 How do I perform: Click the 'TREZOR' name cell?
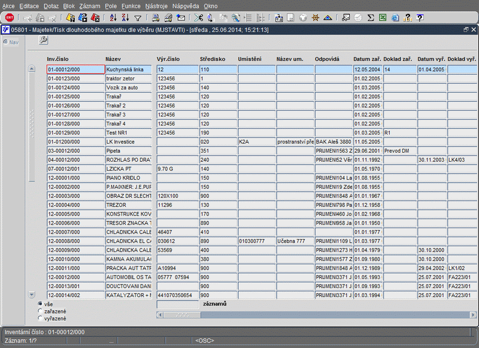pyautogui.click(x=129, y=205)
